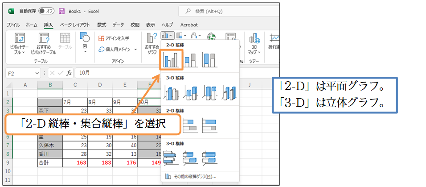The image size is (426, 187).
Task: Select the 3-D clustered column chart
Action: pyautogui.click(x=171, y=92)
